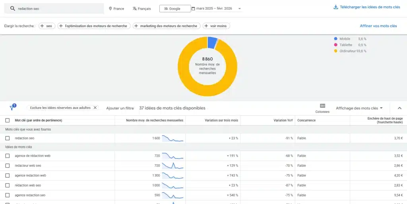
Task: Tick checkbox for redacteur web seo
Action: pos(8,165)
